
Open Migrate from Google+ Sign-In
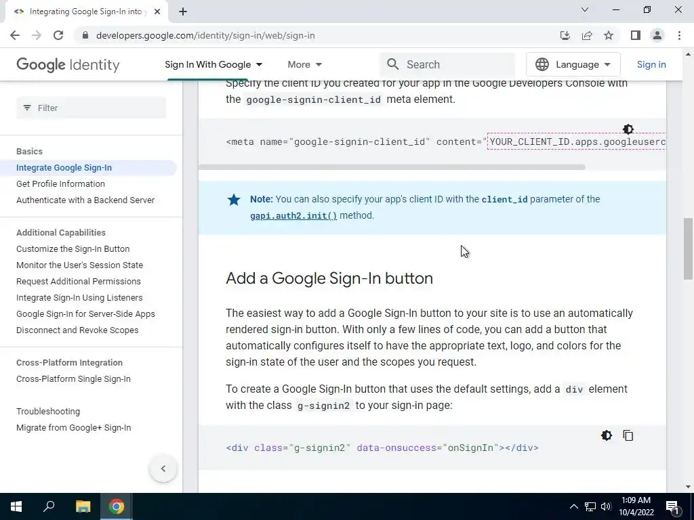pos(73,428)
